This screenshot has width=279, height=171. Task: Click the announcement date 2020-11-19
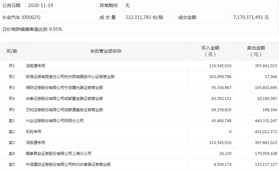[x=40, y=5]
